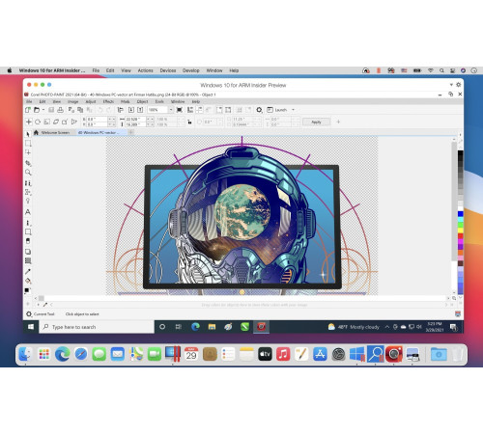Pick the black swatch at palette top
The height and width of the screenshot is (434, 483).
[461, 153]
